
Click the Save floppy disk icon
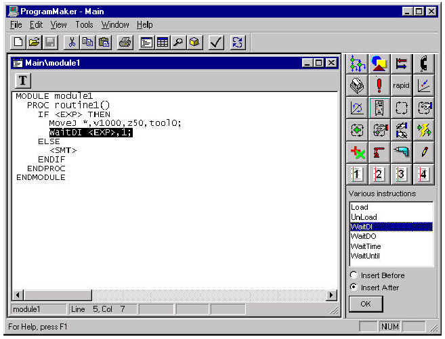point(50,43)
